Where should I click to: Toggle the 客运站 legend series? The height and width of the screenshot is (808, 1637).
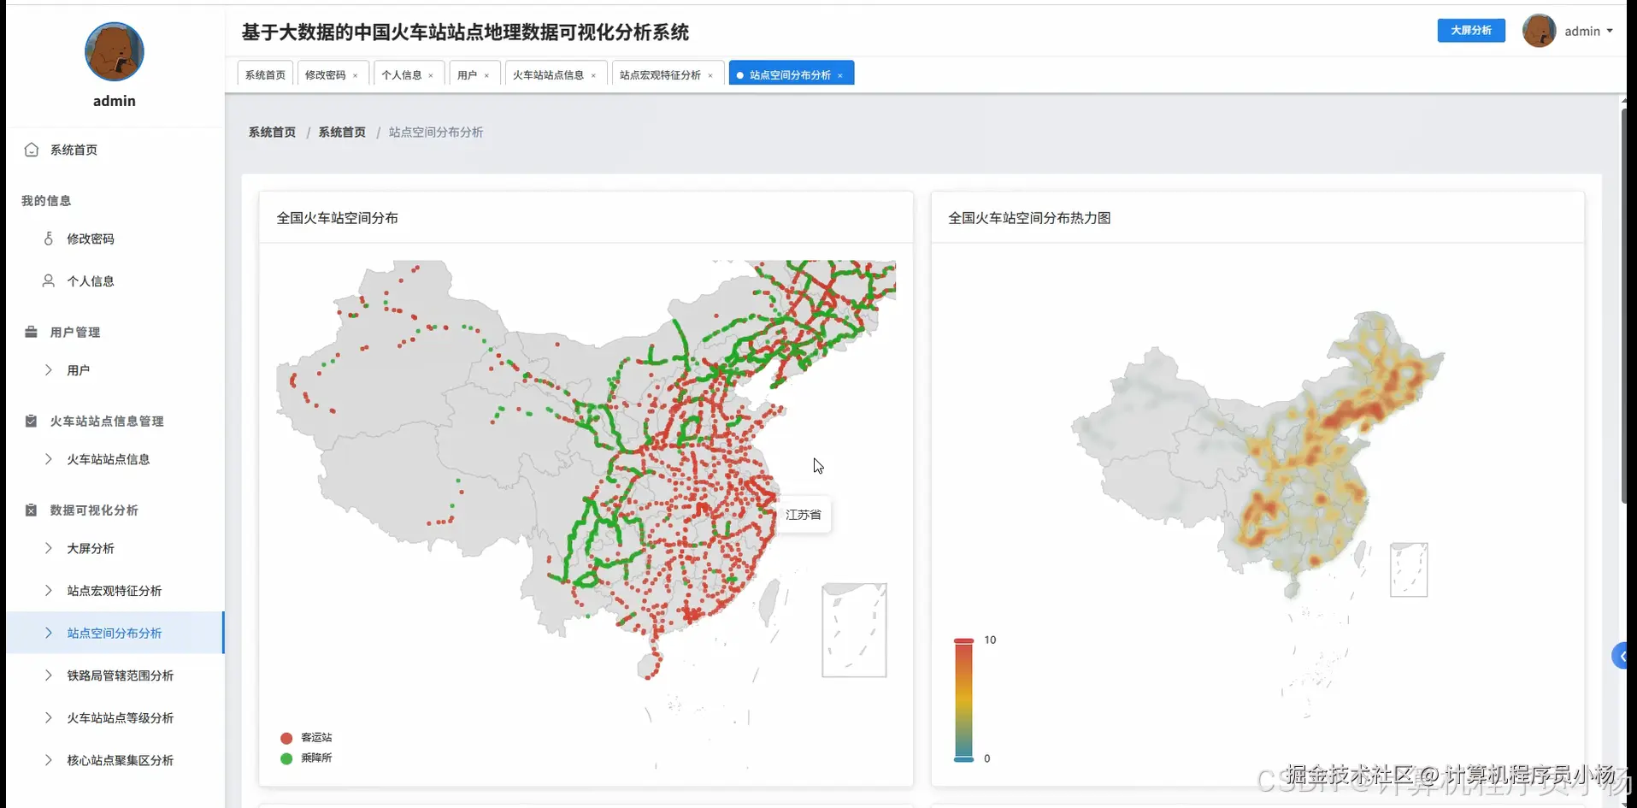pyautogui.click(x=306, y=737)
